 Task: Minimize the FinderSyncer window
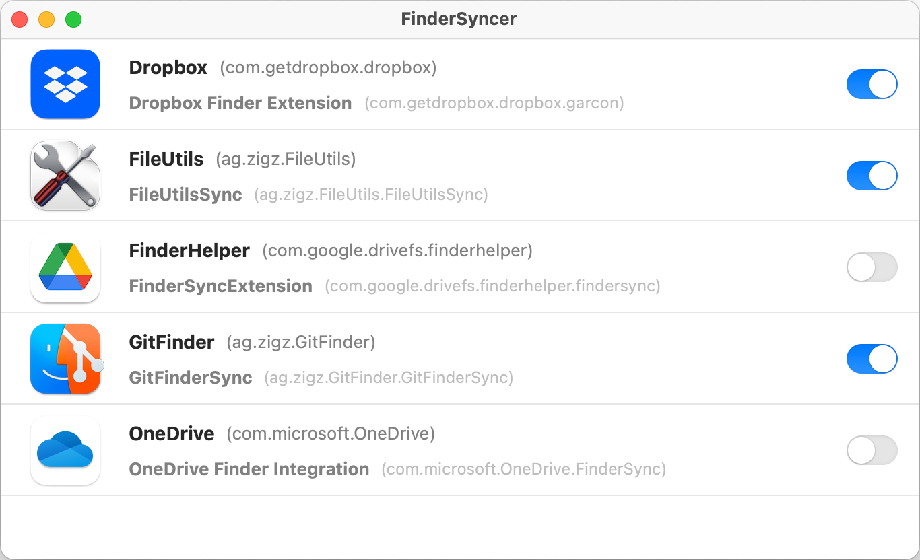pos(46,20)
